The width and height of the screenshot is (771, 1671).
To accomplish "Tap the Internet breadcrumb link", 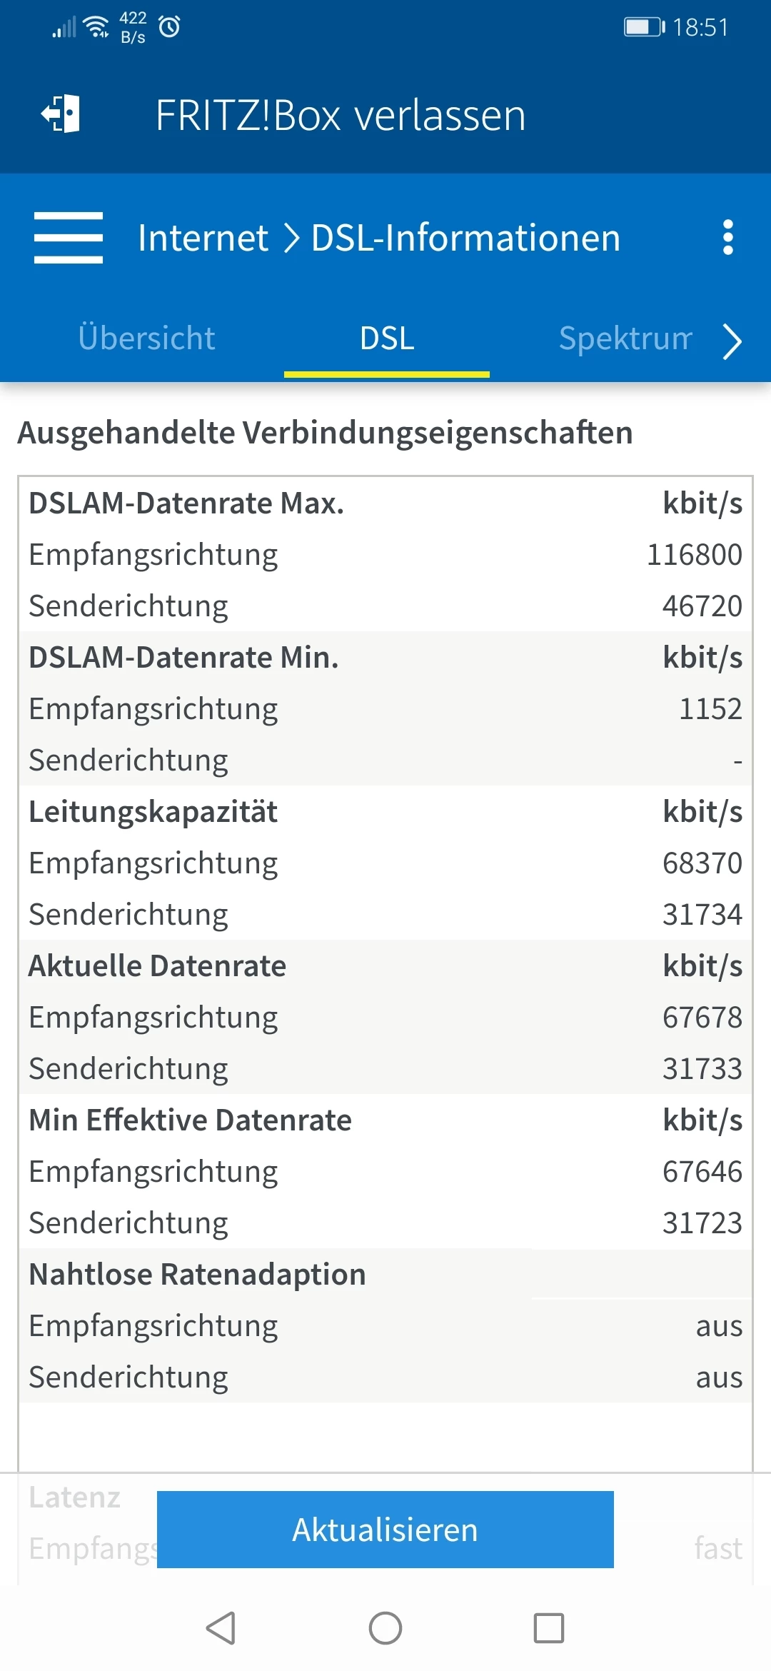I will [x=203, y=238].
